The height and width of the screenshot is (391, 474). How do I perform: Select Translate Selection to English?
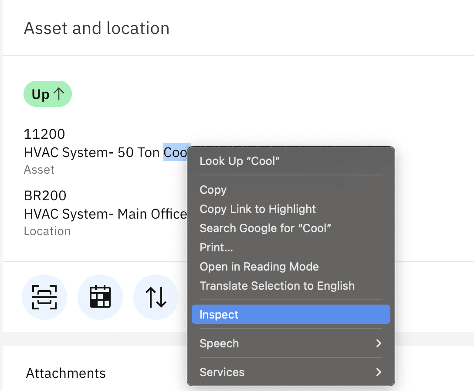pos(277,286)
